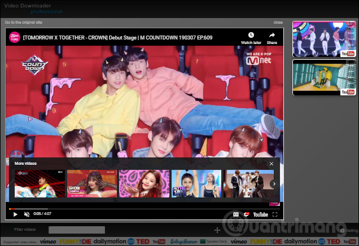Open the first More videos thumbnail with red lasers
The width and height of the screenshot is (359, 246).
point(40,183)
